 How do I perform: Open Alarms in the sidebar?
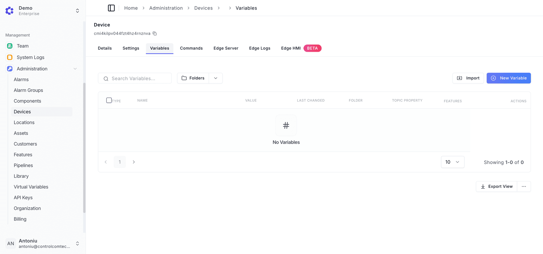click(21, 79)
